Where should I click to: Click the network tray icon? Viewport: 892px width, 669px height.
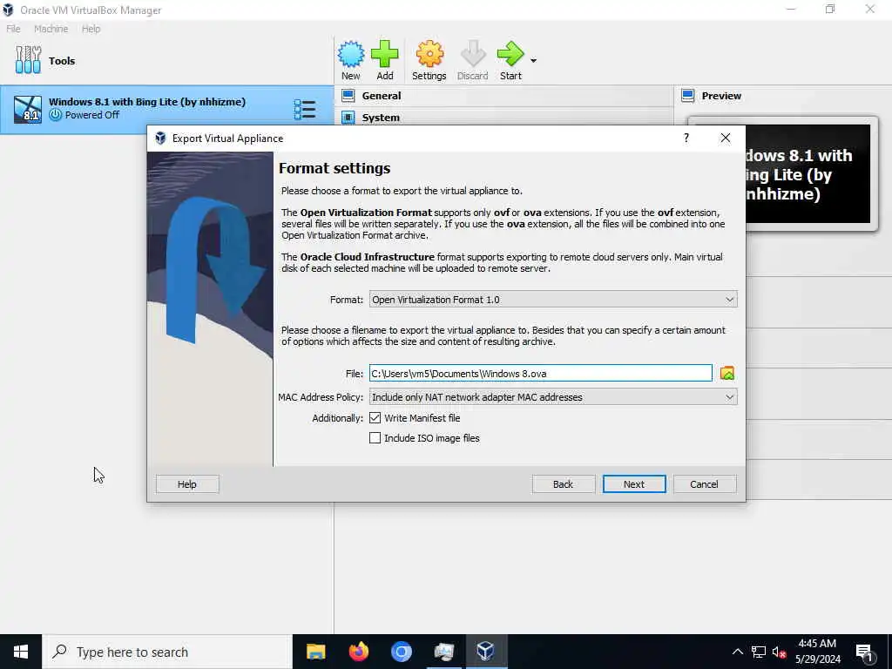(x=759, y=652)
